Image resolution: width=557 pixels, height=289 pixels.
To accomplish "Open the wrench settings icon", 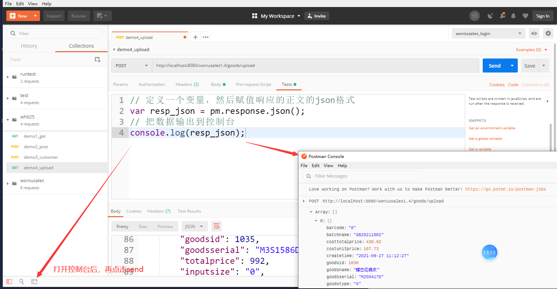I will (502, 16).
